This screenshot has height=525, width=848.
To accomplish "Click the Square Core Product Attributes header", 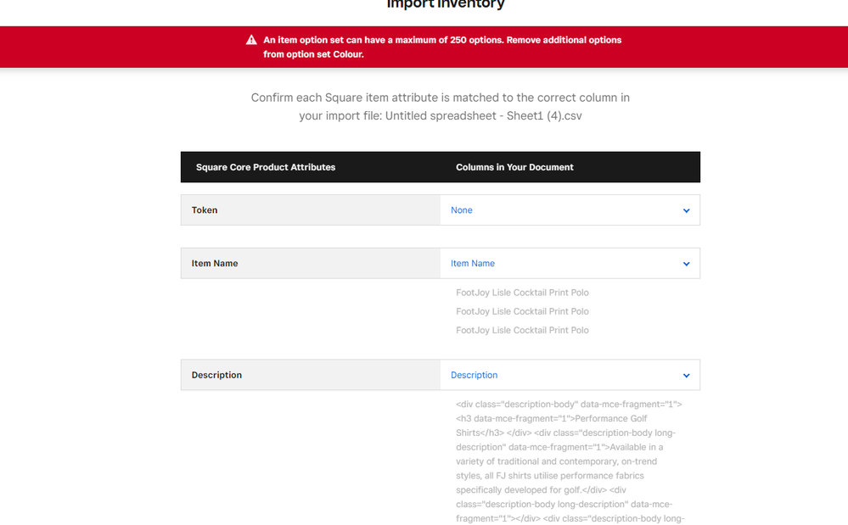I will click(266, 167).
